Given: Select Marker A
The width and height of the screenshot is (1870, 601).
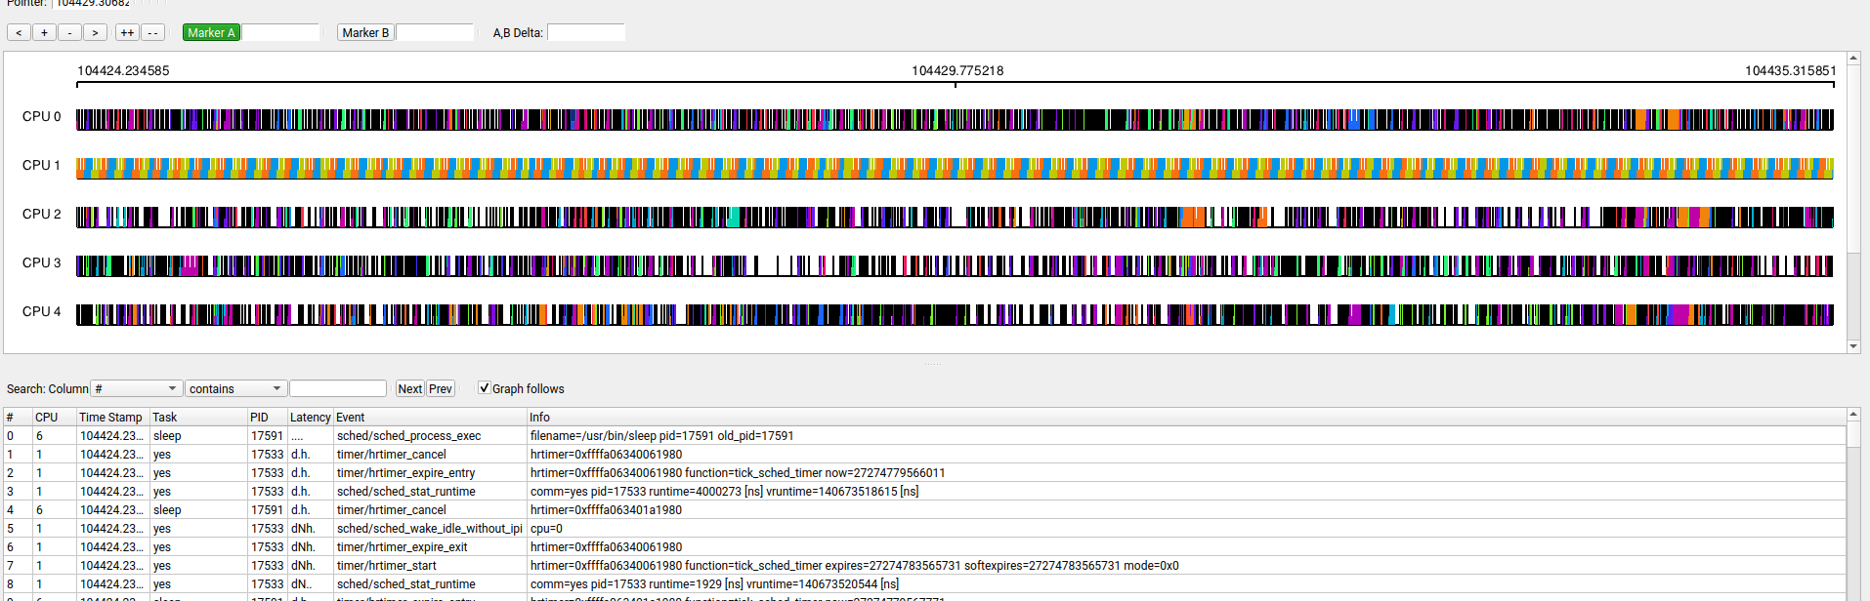Looking at the screenshot, I should click(x=211, y=33).
